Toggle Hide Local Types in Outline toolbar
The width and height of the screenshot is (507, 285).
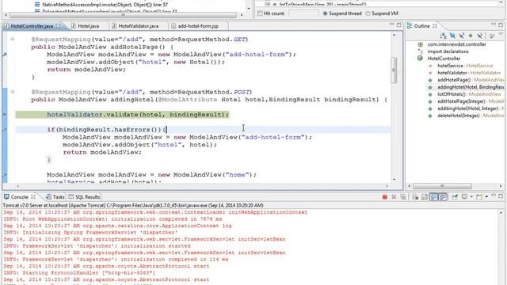click(480, 36)
